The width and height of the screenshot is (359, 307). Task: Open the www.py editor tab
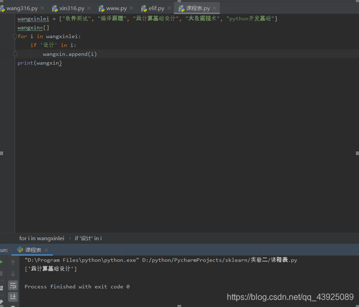116,8
